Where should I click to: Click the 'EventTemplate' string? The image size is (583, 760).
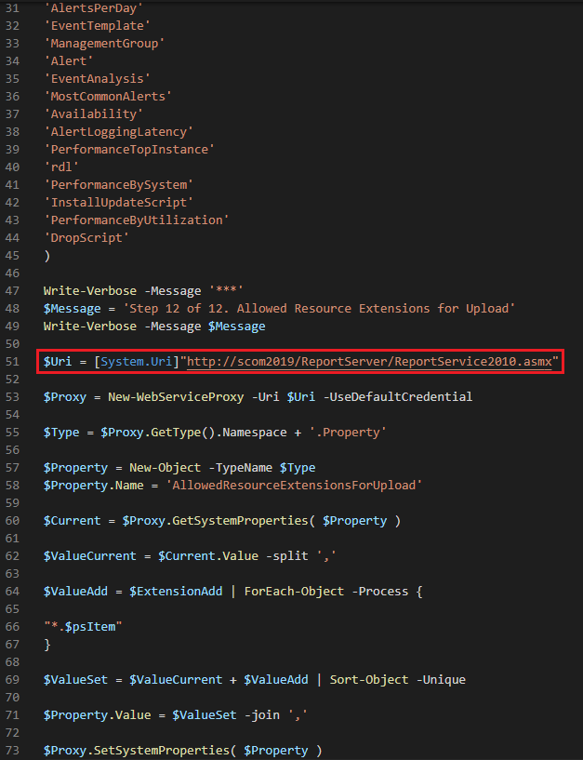tap(98, 26)
